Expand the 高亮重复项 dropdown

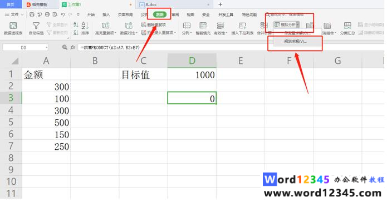(x=115, y=33)
